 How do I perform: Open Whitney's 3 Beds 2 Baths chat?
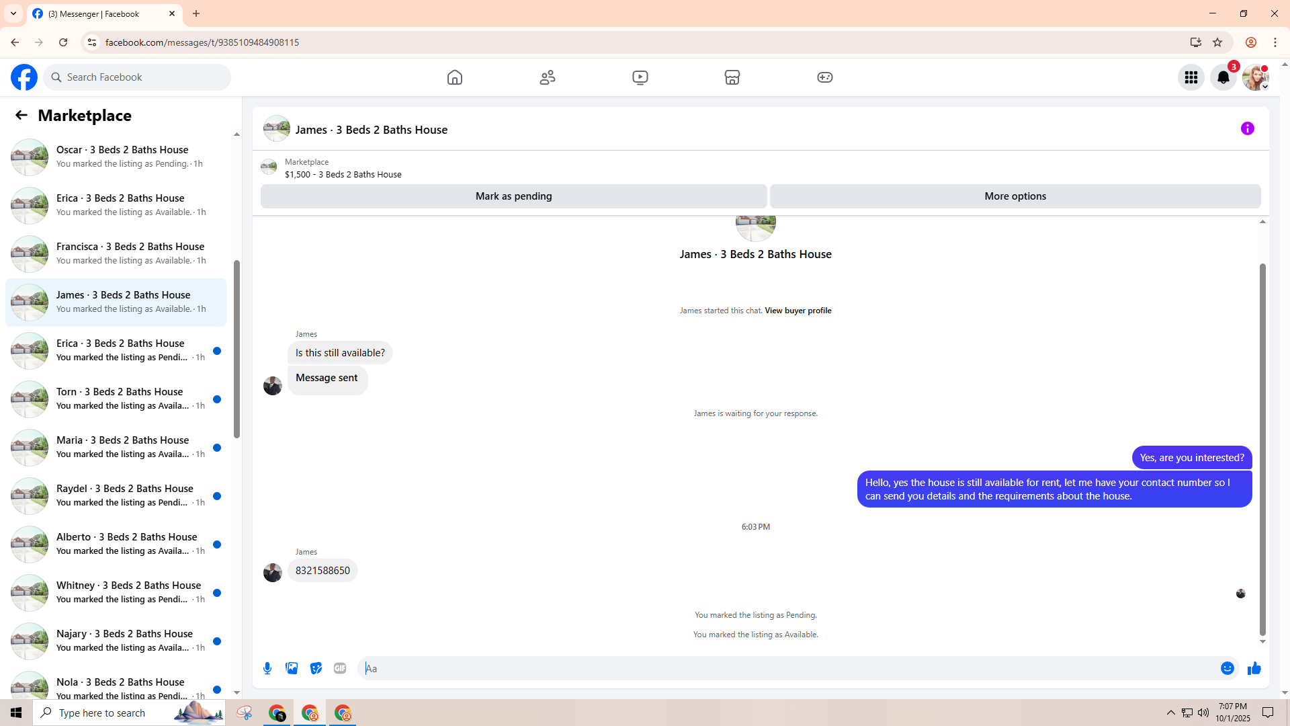(x=116, y=592)
